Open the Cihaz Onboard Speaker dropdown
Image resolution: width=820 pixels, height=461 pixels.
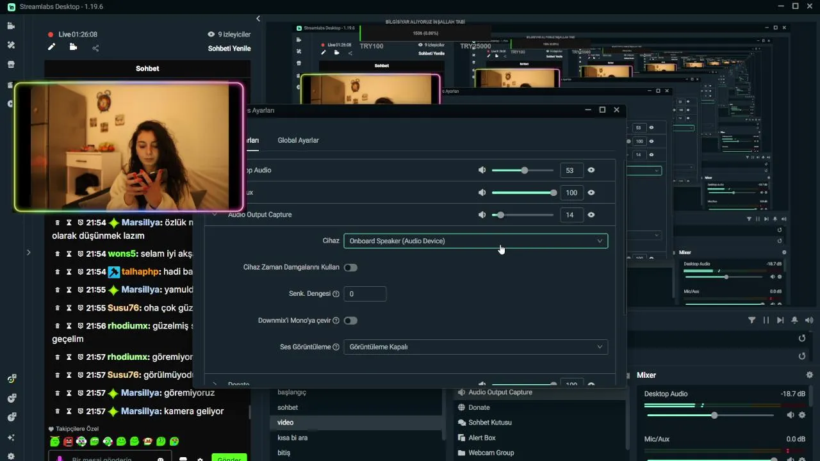[475, 241]
